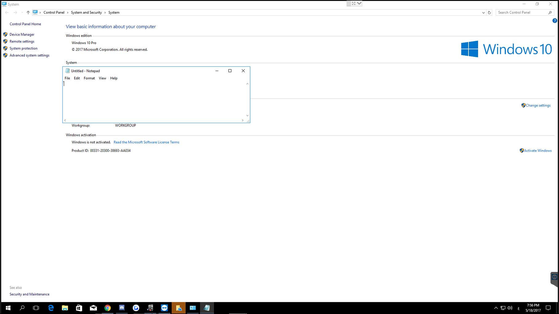Image resolution: width=559 pixels, height=314 pixels.
Task: Switch to TeamViewer in taskbar
Action: [164, 308]
